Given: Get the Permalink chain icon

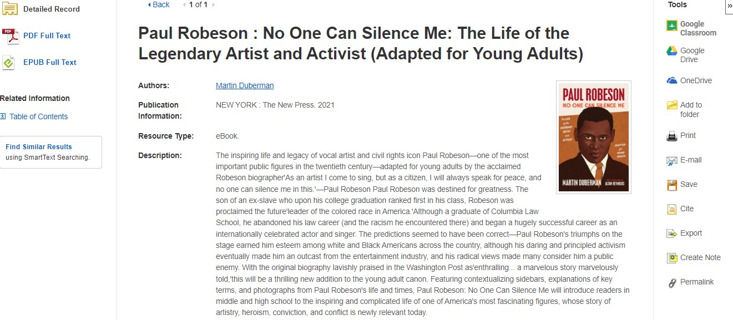Looking at the screenshot, I should (671, 282).
